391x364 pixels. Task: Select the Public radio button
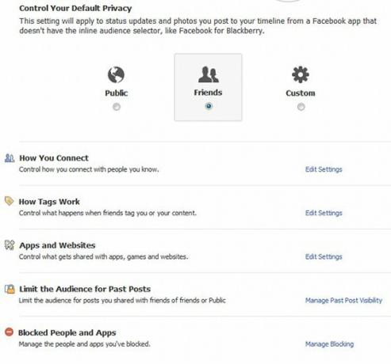click(x=117, y=107)
